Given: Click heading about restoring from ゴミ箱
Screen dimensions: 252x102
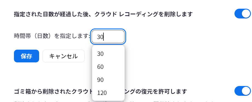Looking at the screenshot, I should pos(100,92).
